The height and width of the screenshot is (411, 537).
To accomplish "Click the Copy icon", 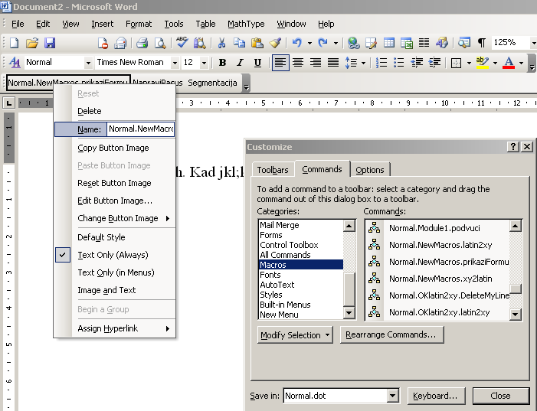I will 239,43.
